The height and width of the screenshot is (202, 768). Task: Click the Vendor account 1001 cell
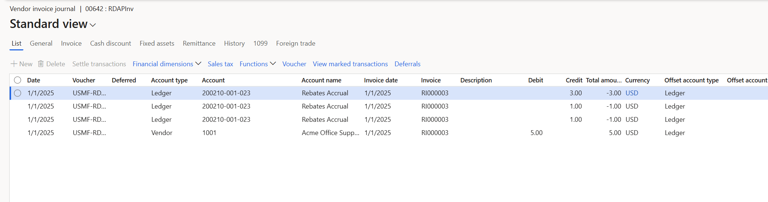click(x=209, y=133)
